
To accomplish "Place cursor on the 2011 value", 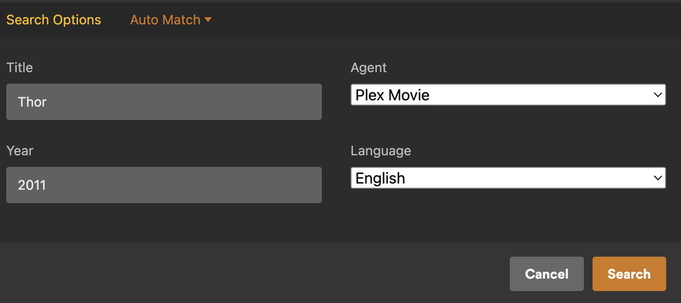I will 32,186.
